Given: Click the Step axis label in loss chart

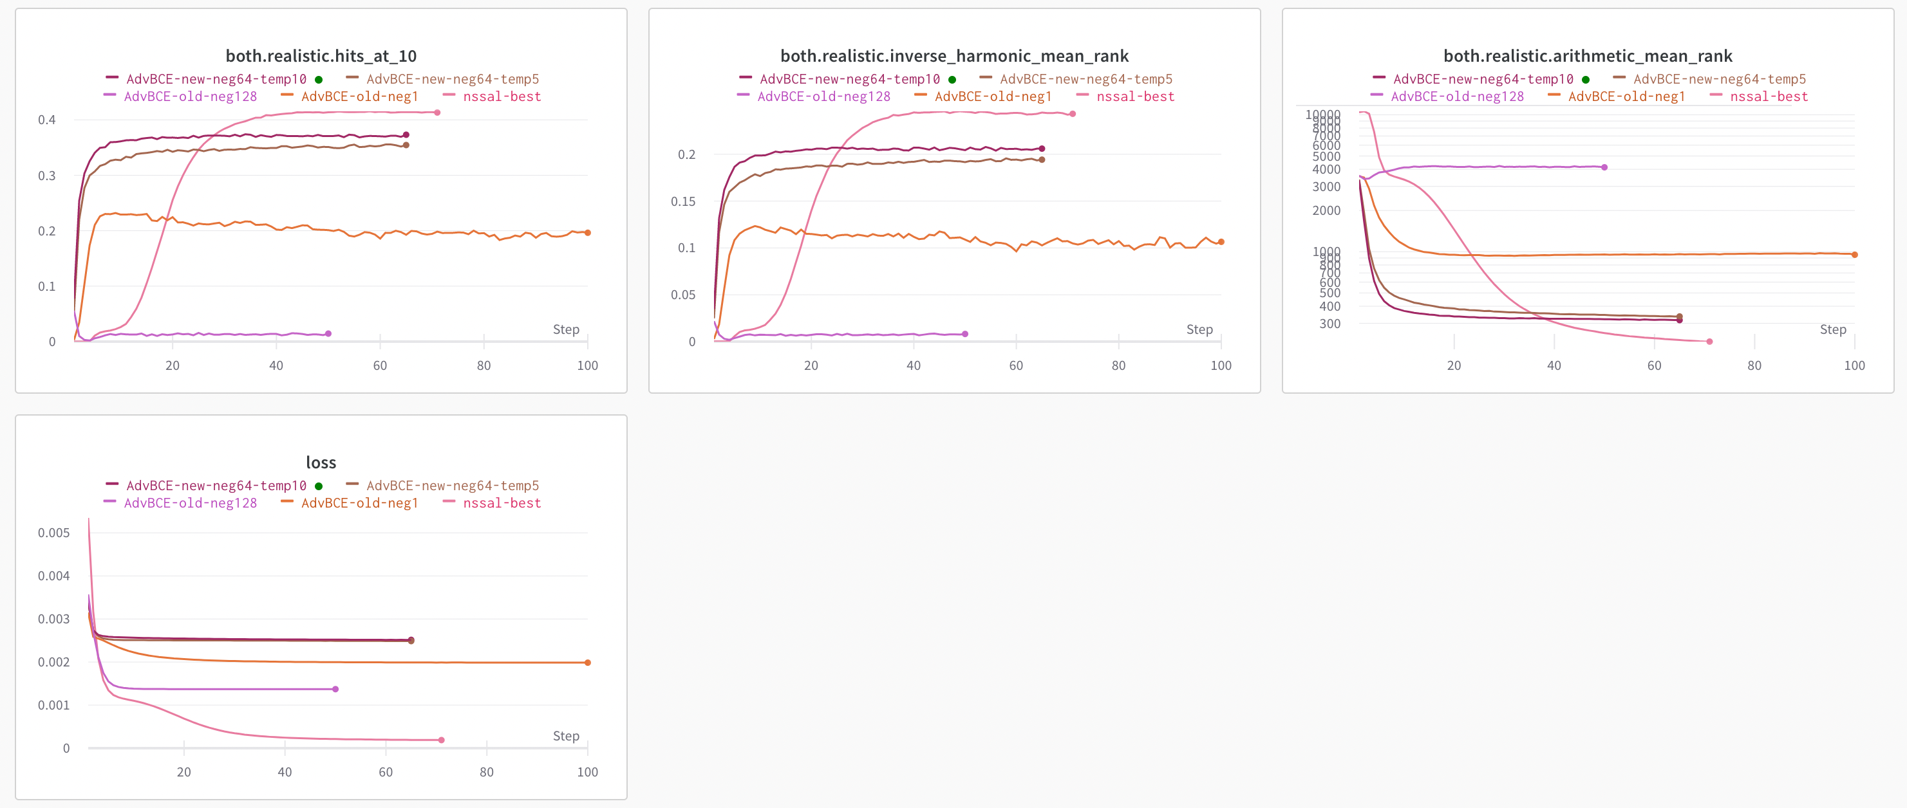Looking at the screenshot, I should [565, 735].
